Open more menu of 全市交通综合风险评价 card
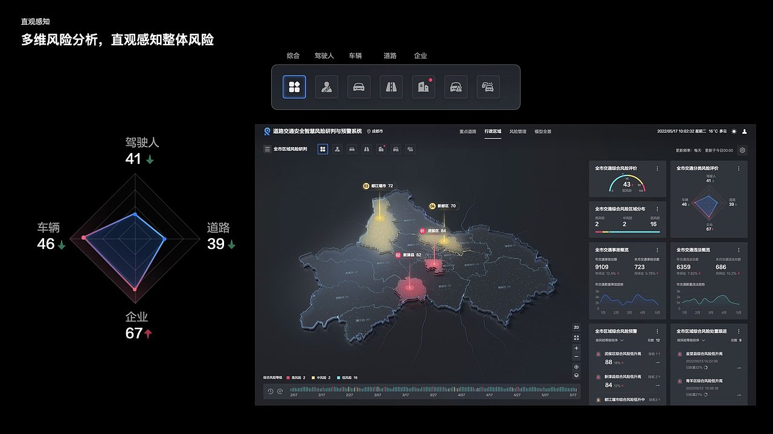Screen dimensions: 773x434 coord(658,169)
